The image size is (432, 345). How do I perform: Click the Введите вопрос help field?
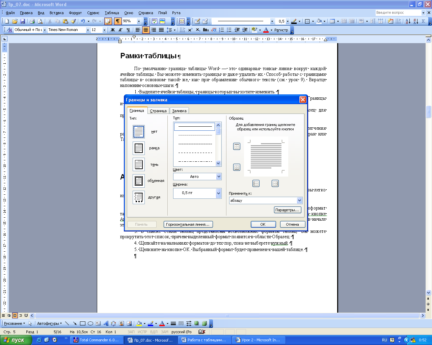(398, 12)
